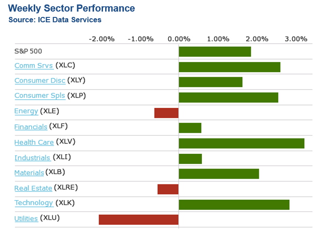Click the Materials green bar
316x229 pixels.
218,174
